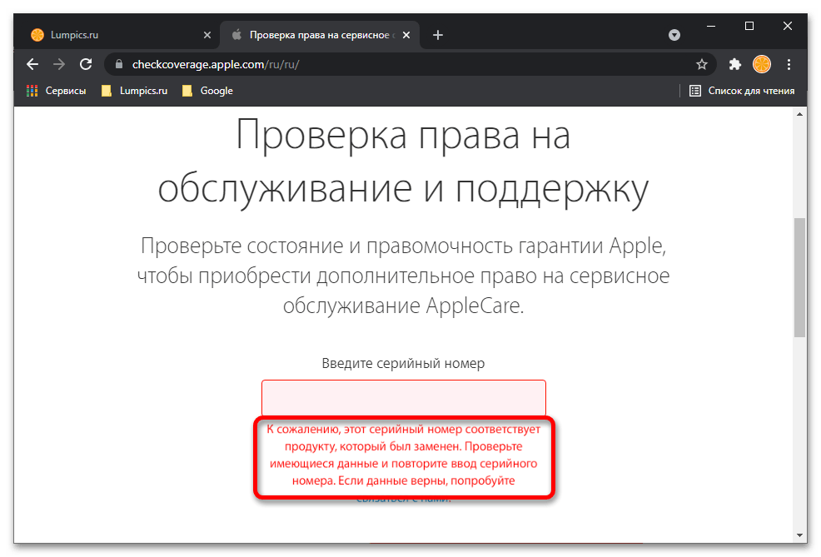This screenshot has height=557, width=821.
Task: Open the Google bookmark folder
Action: coord(207,91)
